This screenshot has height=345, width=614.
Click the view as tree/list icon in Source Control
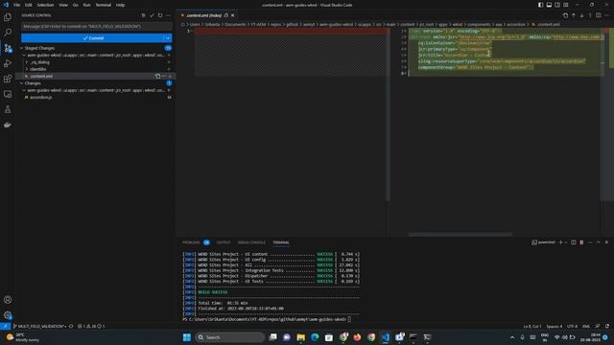[143, 15]
